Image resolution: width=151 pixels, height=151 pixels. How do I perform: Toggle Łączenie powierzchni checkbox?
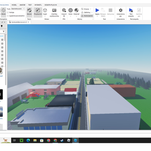pyautogui.click(x=8, y=16)
